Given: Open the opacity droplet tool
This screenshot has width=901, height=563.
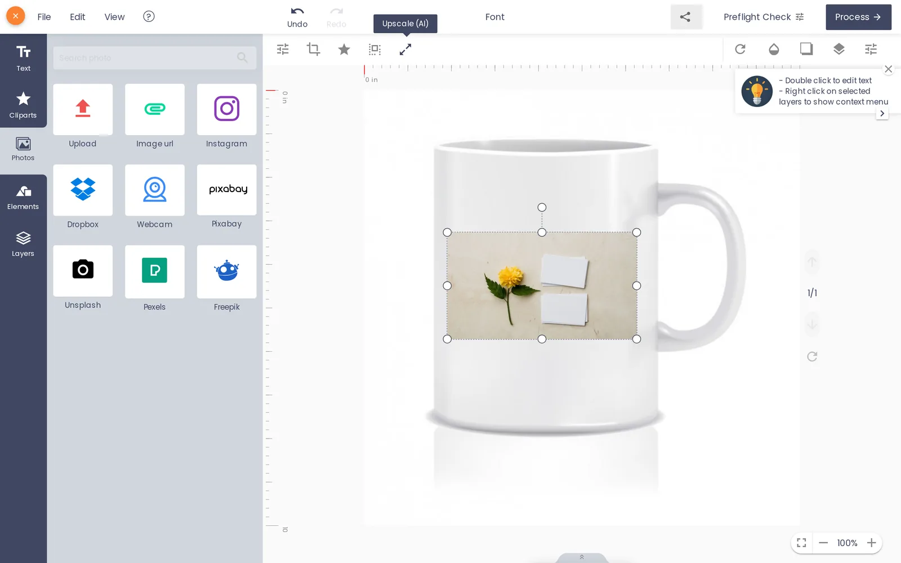Looking at the screenshot, I should click(x=774, y=49).
